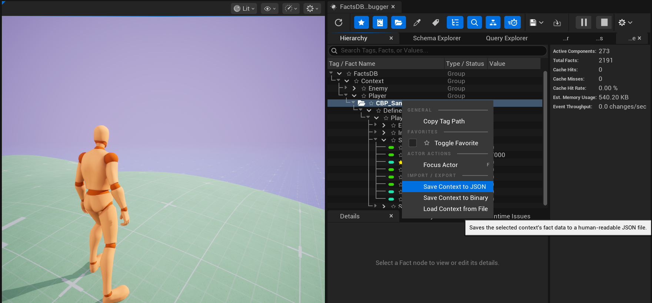
Task: Close the Hierarchy tab
Action: (391, 38)
